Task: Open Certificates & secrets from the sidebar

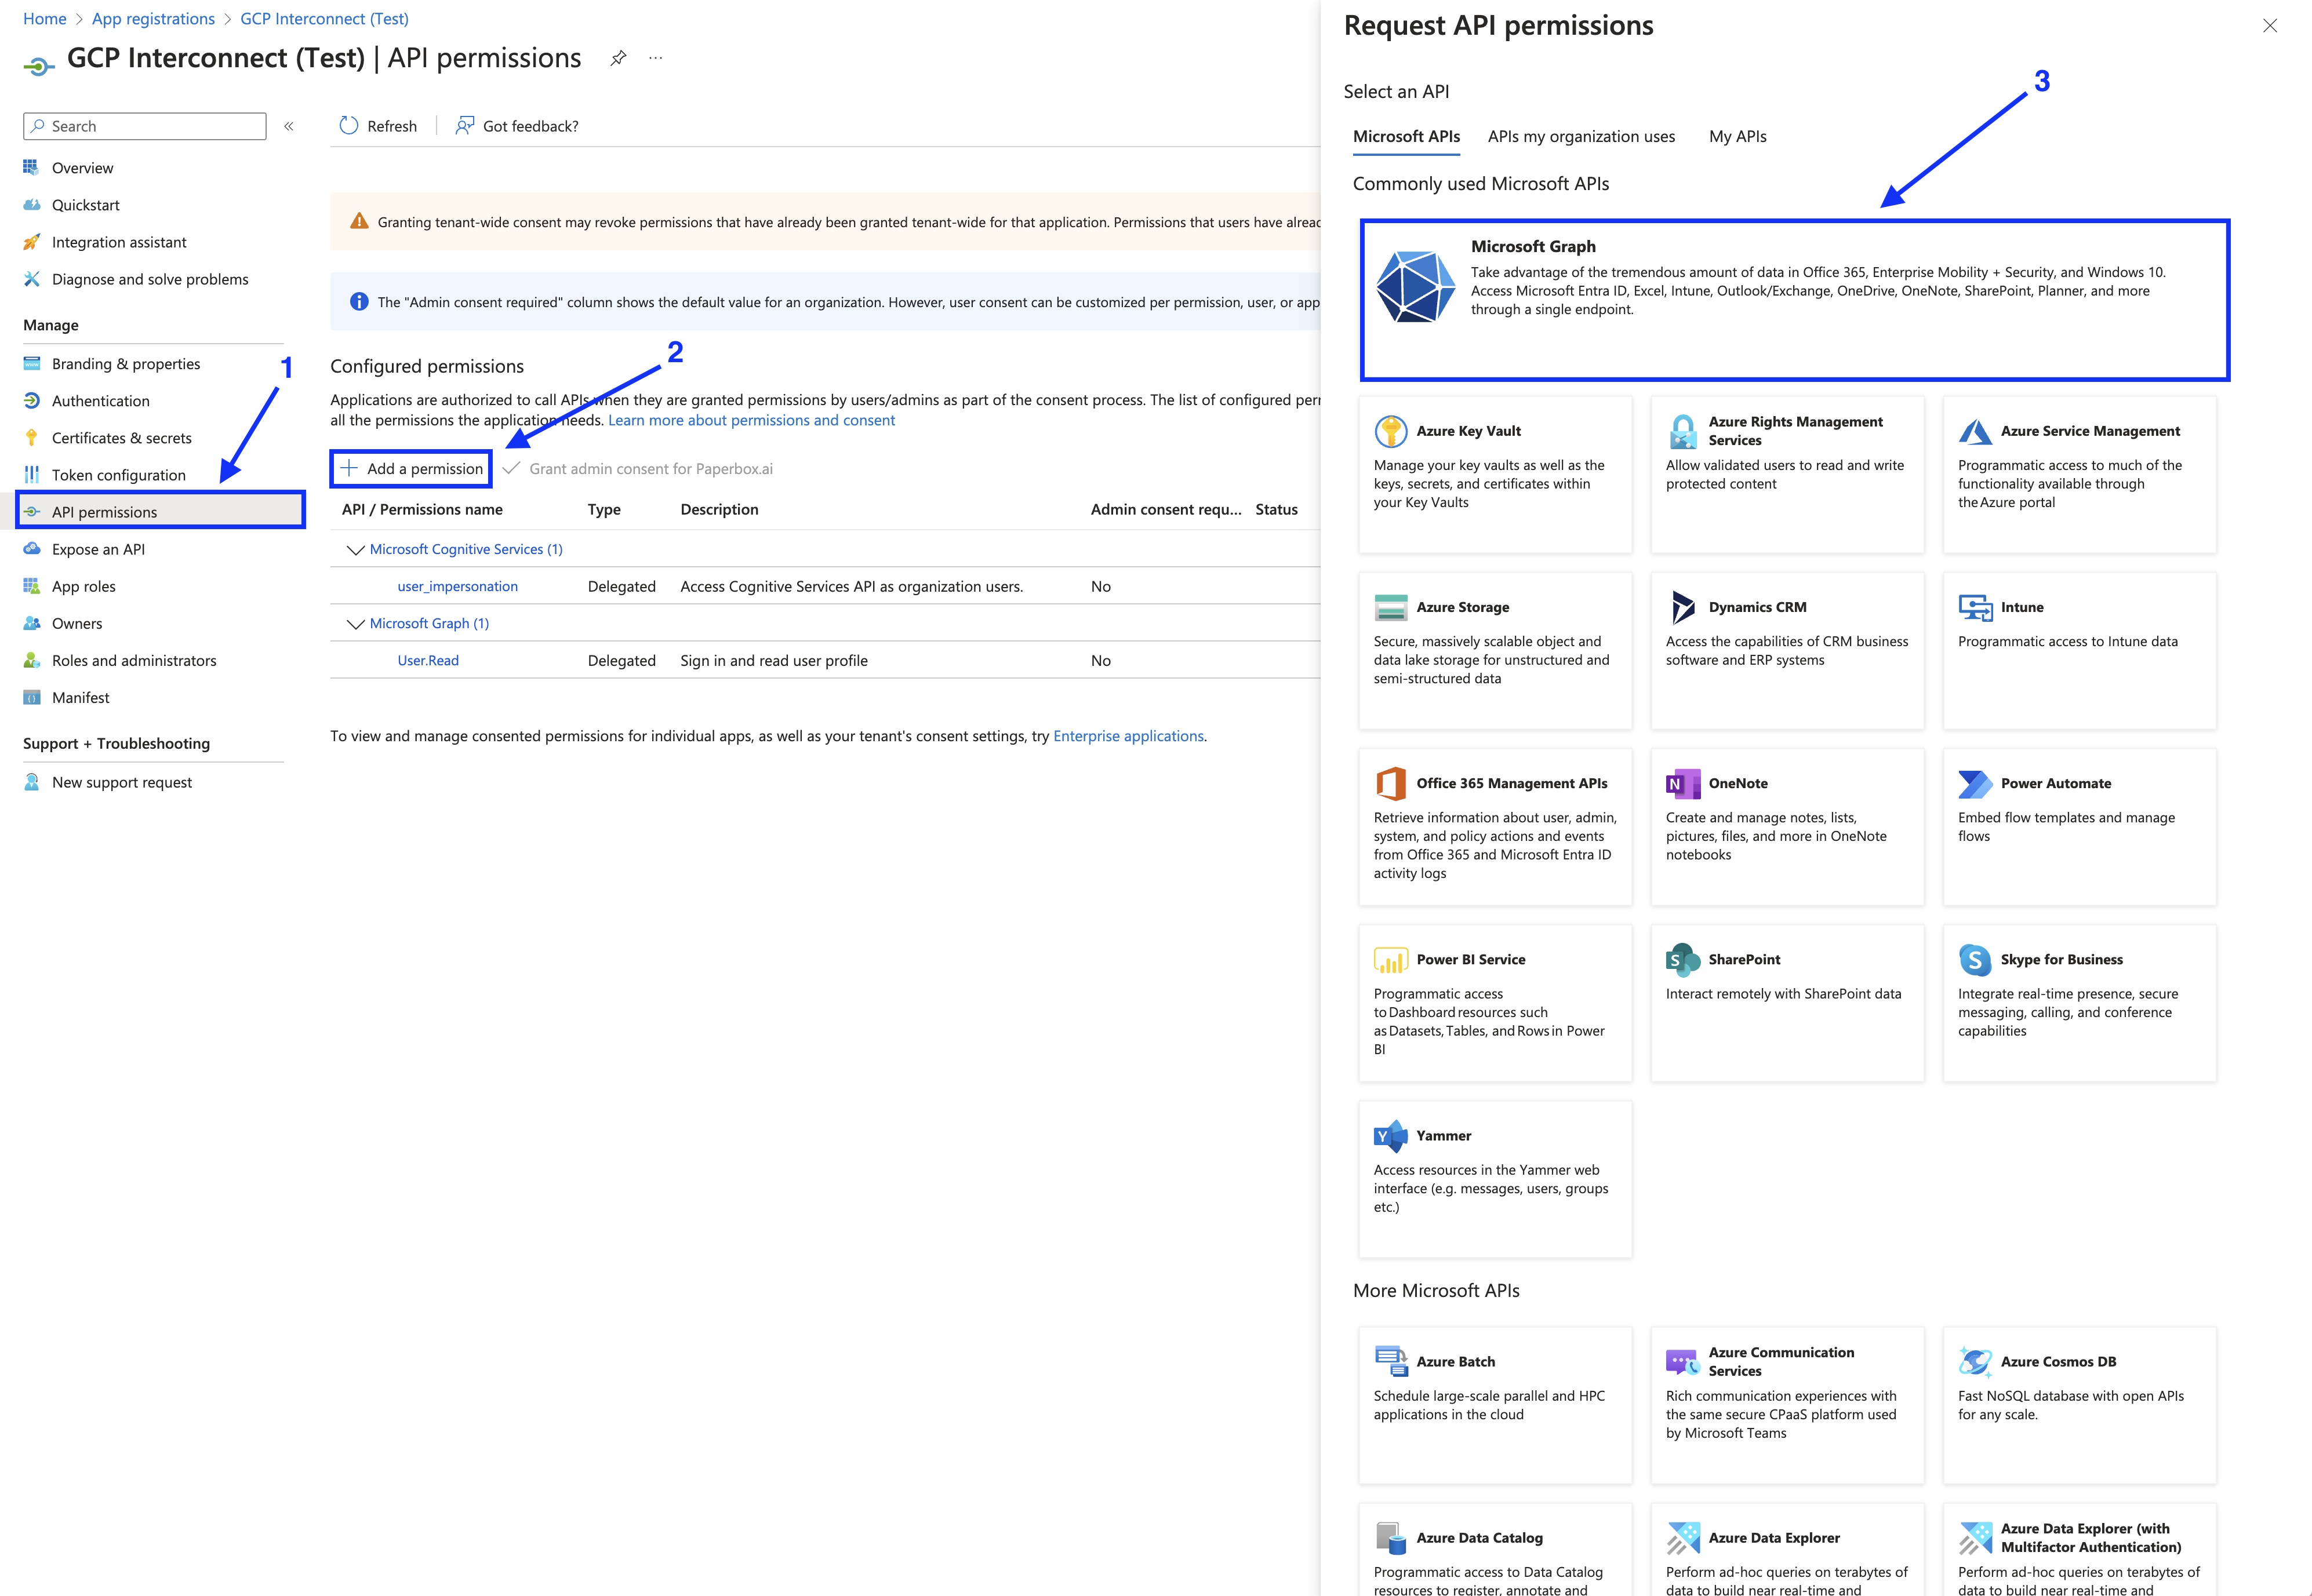Action: coord(122,437)
